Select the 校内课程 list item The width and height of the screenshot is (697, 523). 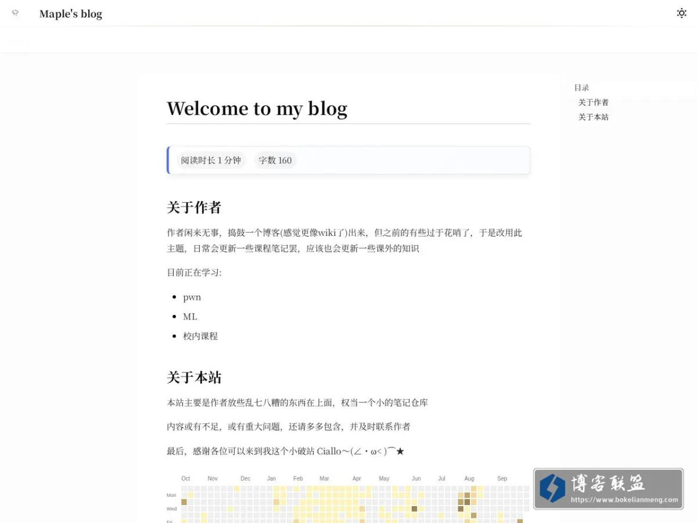(x=200, y=336)
